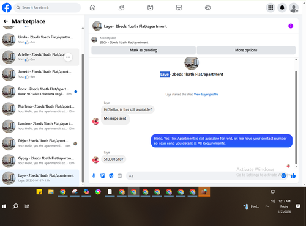Click the chat list scroll up arrow
The height and width of the screenshot is (226, 306).
(83, 28)
